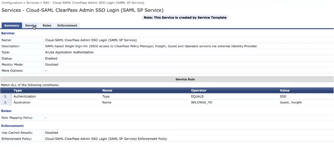The height and width of the screenshot is (147, 334).
Task: Click the Monitor Mode Disabled value
Action: tap(51, 64)
